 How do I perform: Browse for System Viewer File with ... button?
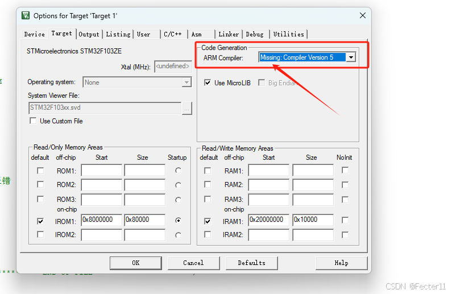187,109
